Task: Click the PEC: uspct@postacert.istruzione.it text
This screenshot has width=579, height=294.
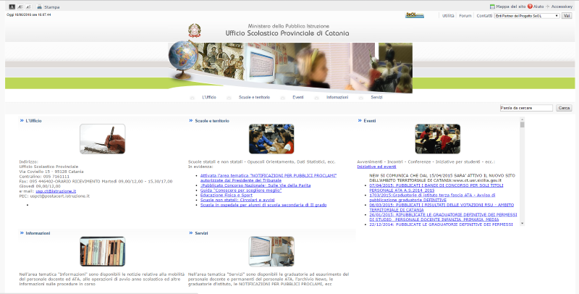Action: click(x=54, y=196)
